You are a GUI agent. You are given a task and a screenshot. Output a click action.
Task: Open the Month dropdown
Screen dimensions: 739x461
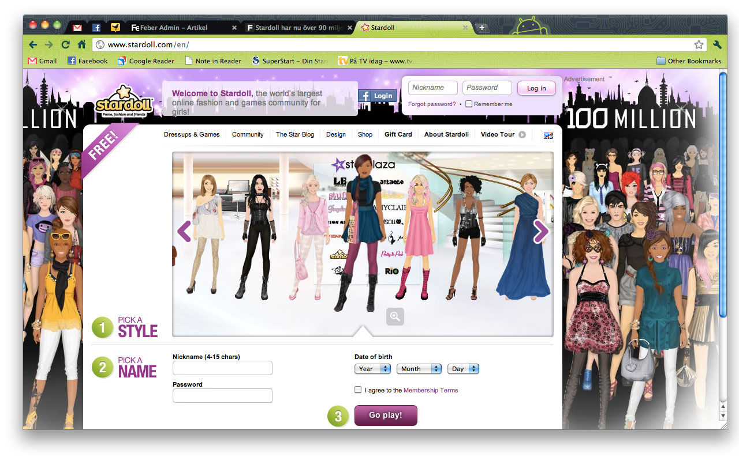coord(419,369)
